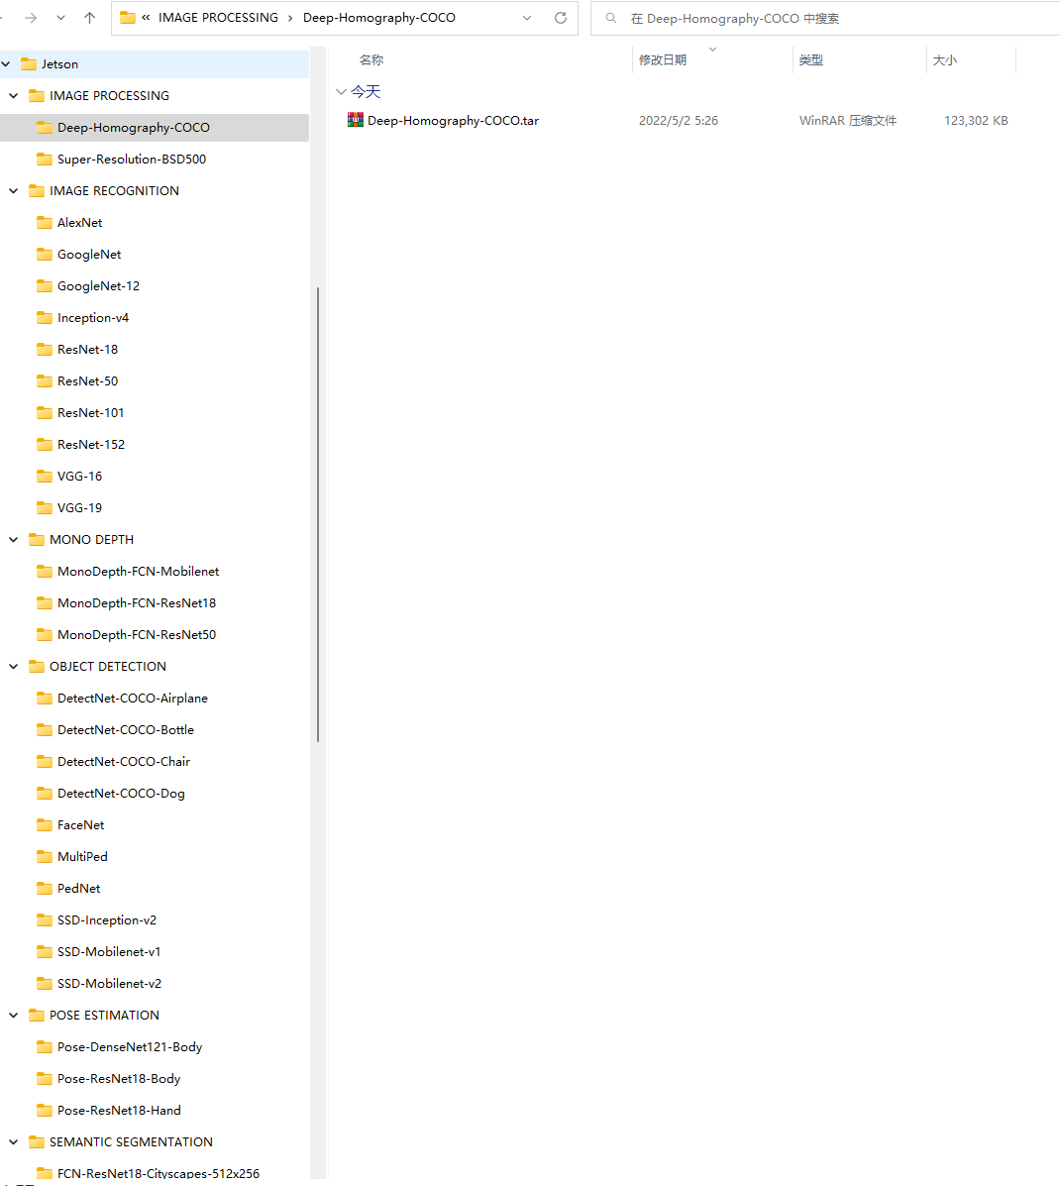Open MonoDepth-FCN-Mobilenet folder
Screen dimensions: 1060x1186
[x=139, y=572]
